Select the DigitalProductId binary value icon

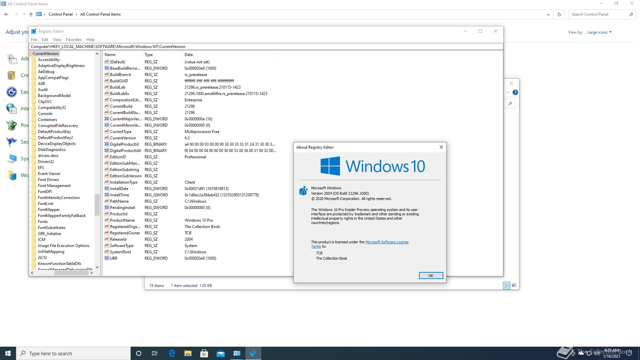pyautogui.click(x=107, y=144)
